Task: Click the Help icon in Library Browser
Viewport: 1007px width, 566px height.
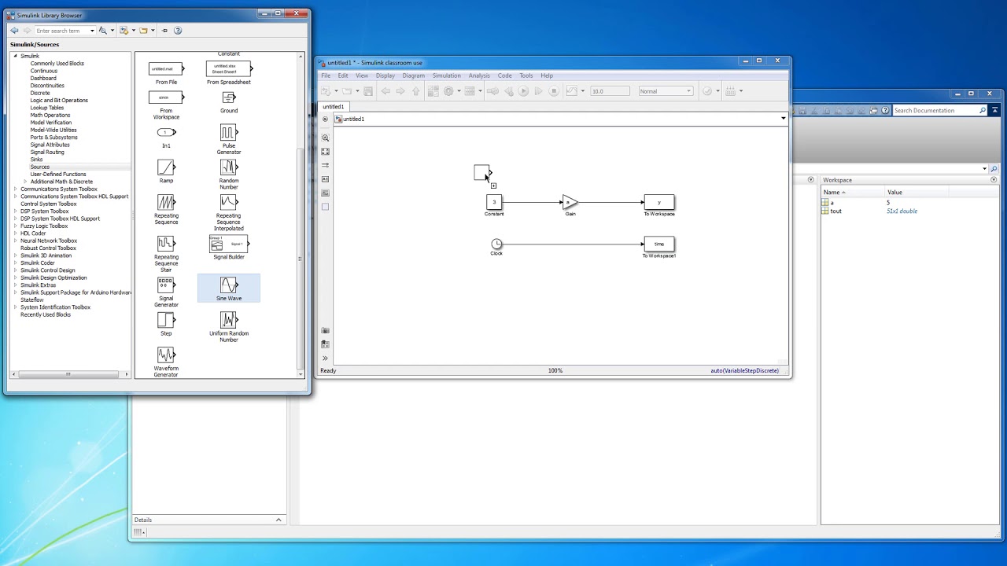Action: click(177, 31)
